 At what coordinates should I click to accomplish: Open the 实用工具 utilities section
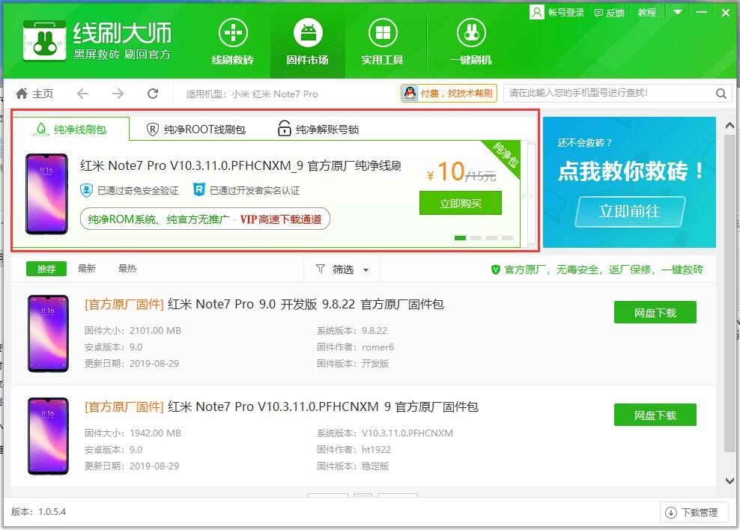382,43
